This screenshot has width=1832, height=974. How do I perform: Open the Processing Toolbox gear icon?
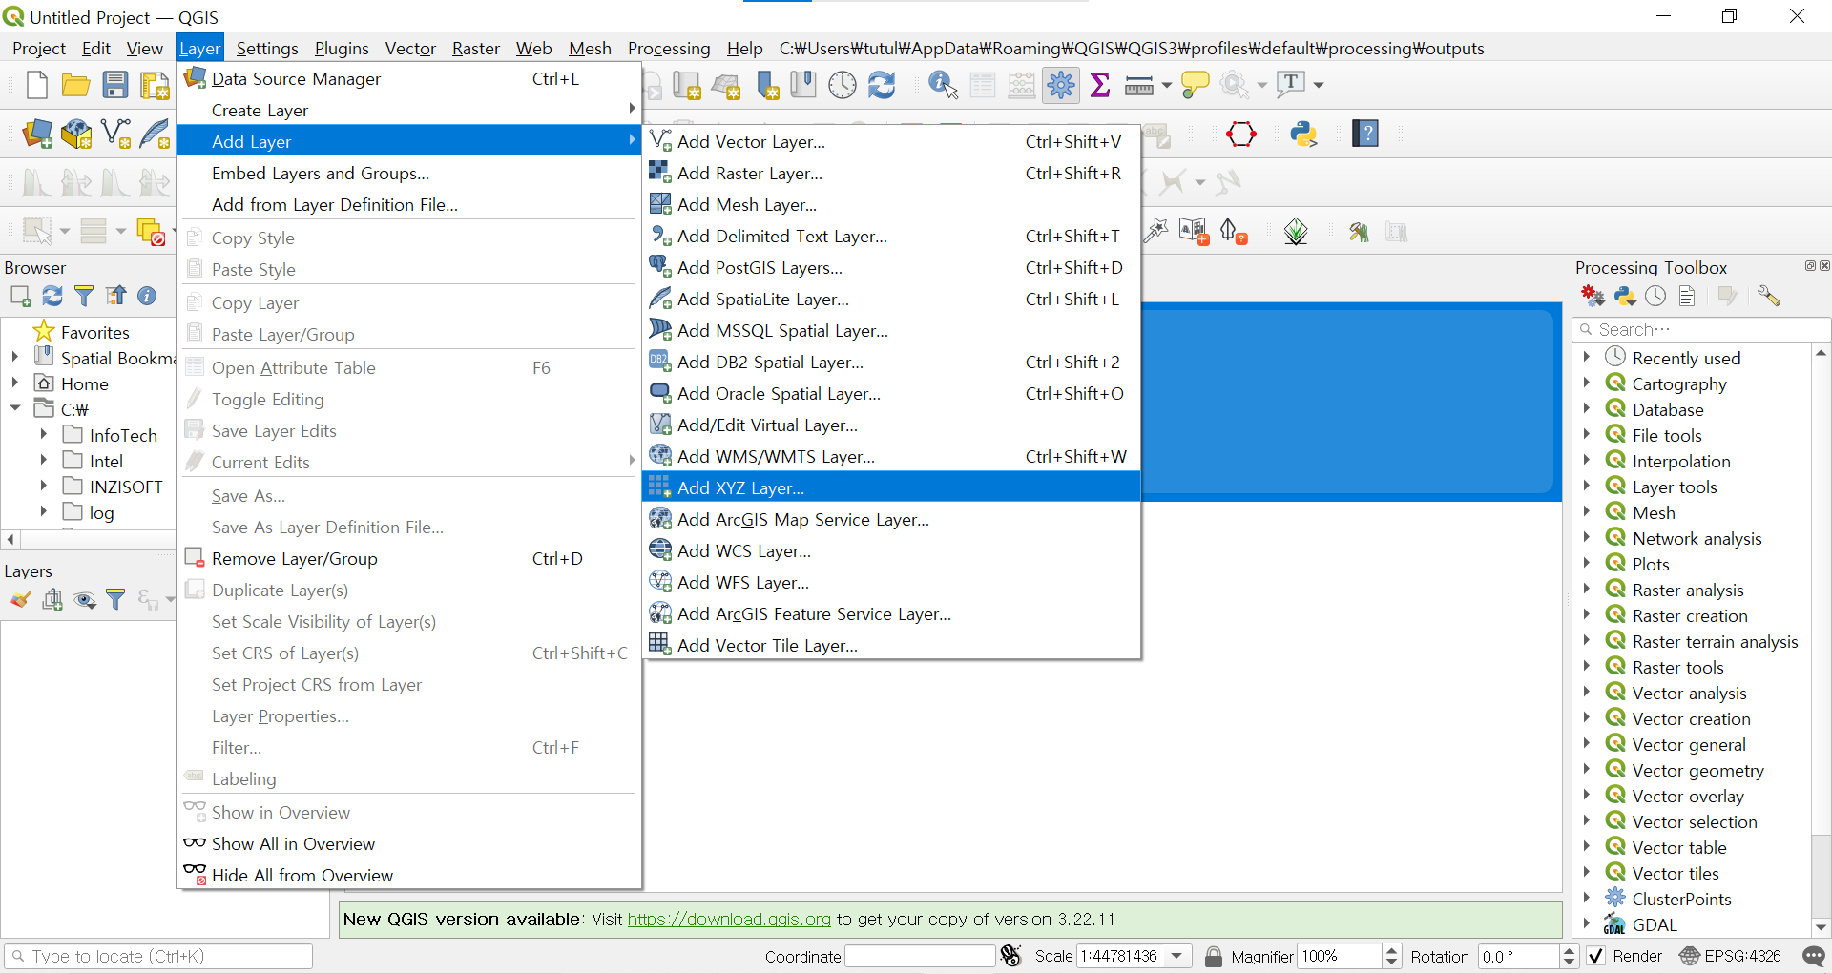(x=1060, y=85)
